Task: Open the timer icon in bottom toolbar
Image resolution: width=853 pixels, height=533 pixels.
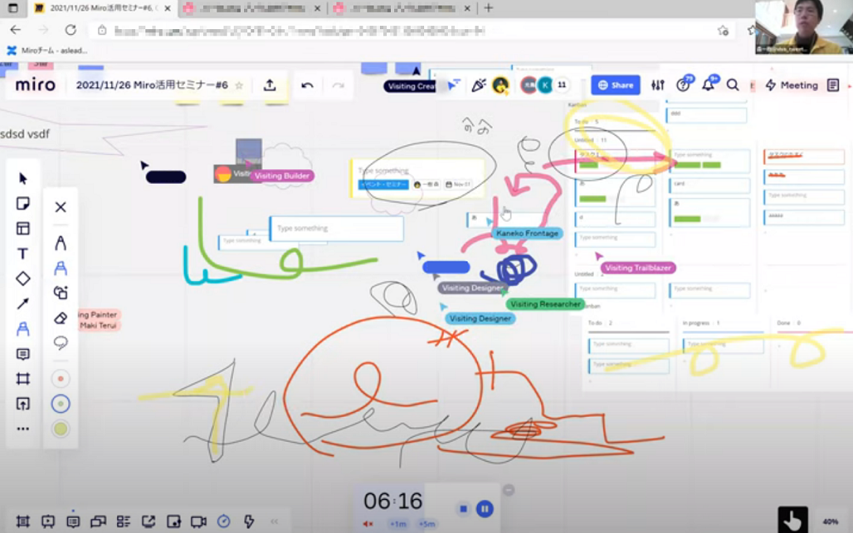Action: [x=224, y=521]
